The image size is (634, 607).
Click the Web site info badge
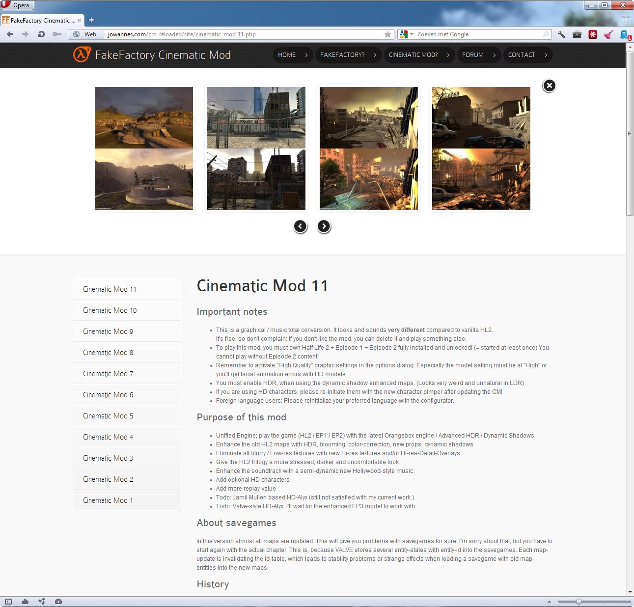(85, 34)
